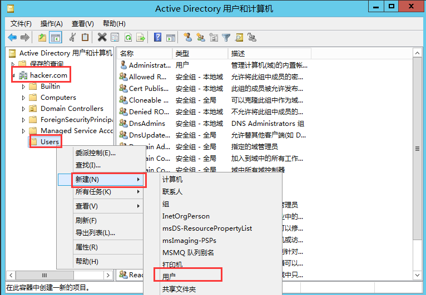This screenshot has width=426, height=295.
Task: Click the Administrator user icon in list
Action: coord(123,65)
